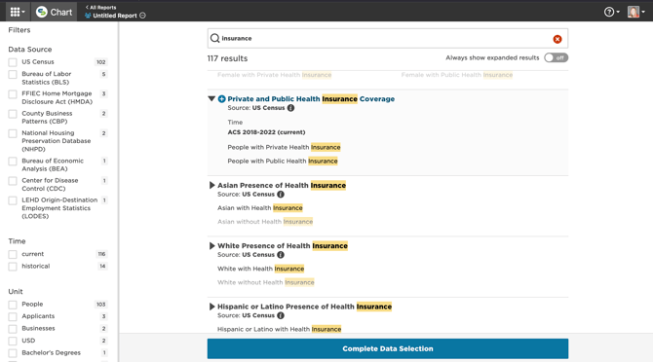This screenshot has height=362, width=653.
Task: Collapse Private and Public Health Insurance Coverage
Action: (211, 99)
